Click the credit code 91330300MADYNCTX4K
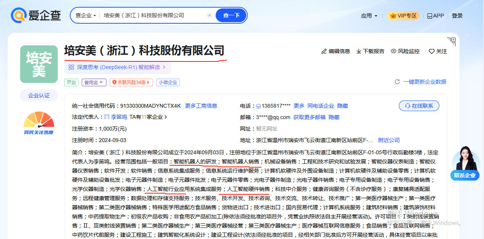The width and height of the screenshot is (484, 239). coord(150,106)
